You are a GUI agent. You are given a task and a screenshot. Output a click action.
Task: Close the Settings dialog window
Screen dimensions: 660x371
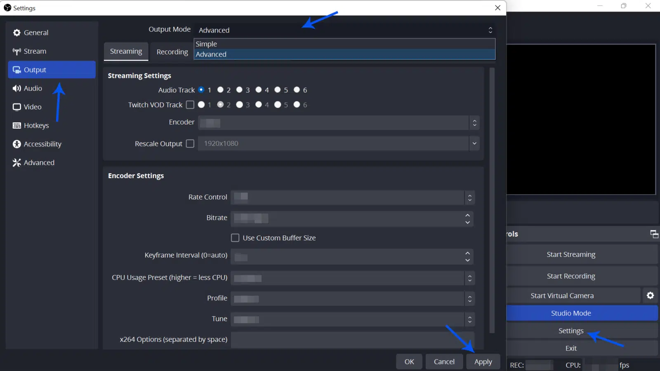(497, 8)
